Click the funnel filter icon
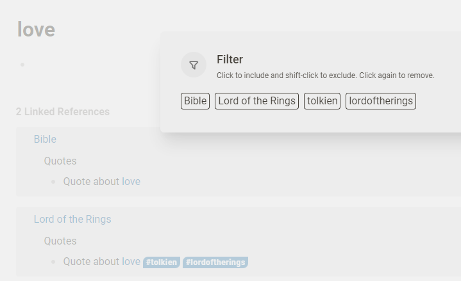The height and width of the screenshot is (281, 461). pyautogui.click(x=194, y=65)
